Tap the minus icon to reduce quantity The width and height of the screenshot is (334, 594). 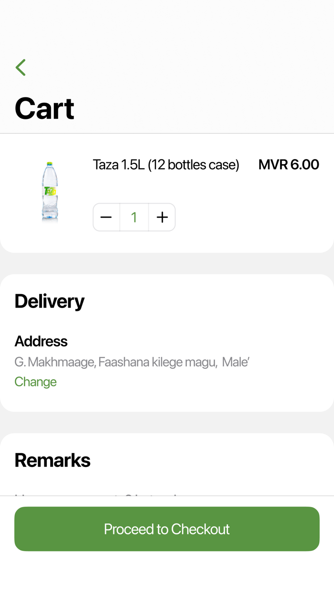106,217
